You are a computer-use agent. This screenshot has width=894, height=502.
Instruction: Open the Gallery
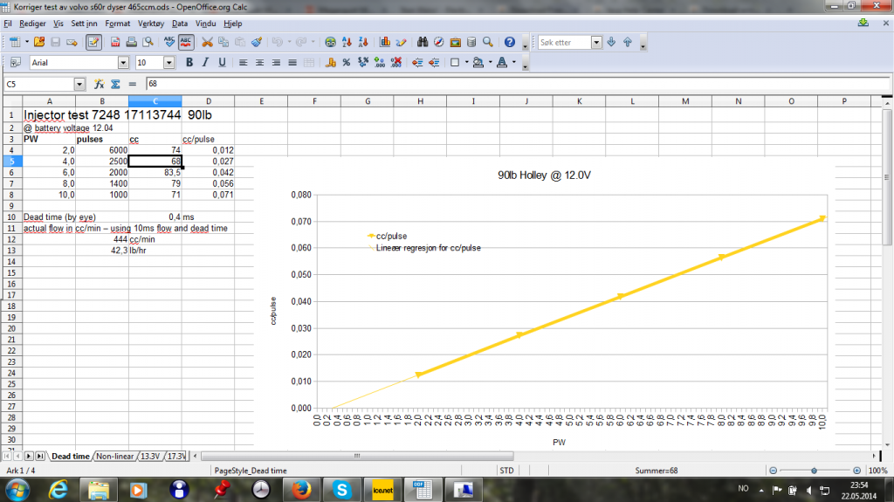455,42
